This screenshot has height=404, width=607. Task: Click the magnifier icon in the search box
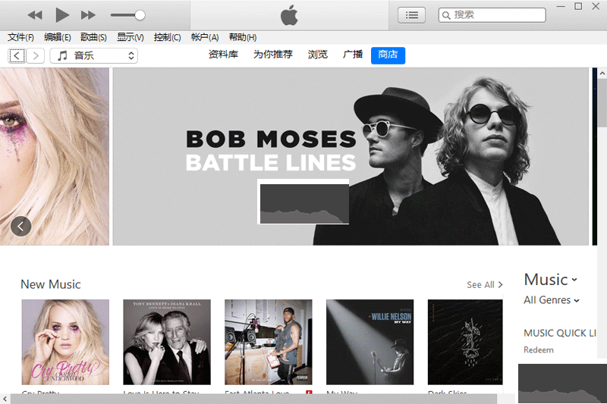pos(446,15)
